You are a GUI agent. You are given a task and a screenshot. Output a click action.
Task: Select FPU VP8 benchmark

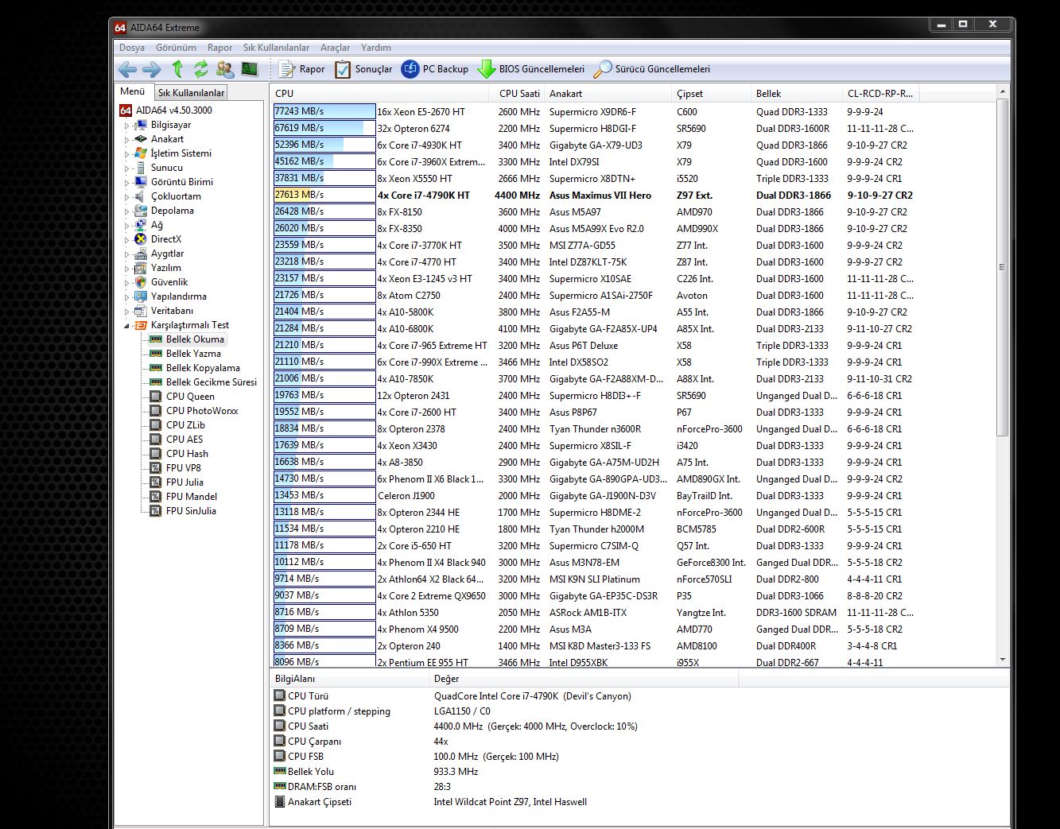pos(184,468)
